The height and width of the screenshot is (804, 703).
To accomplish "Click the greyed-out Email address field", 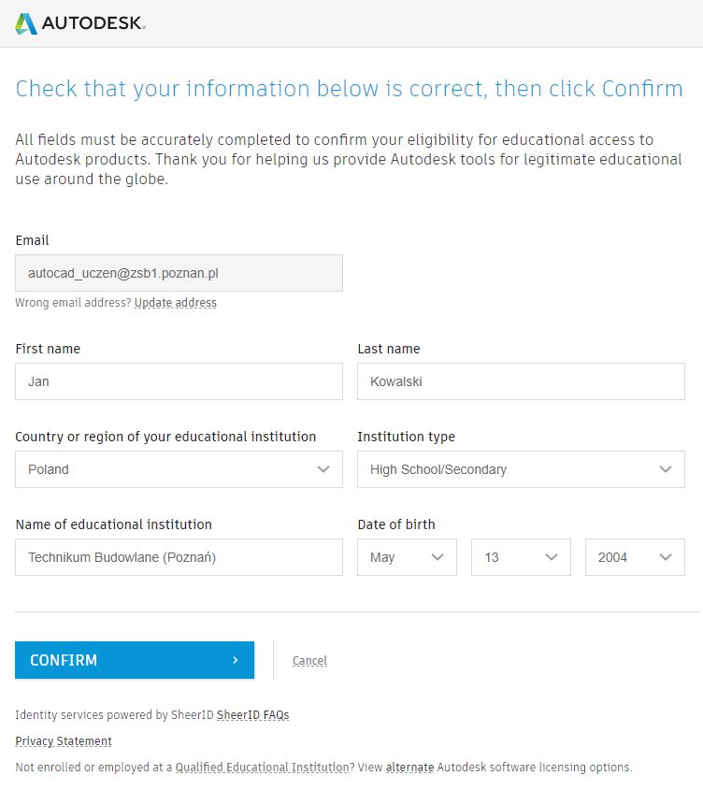I will pyautogui.click(x=179, y=273).
